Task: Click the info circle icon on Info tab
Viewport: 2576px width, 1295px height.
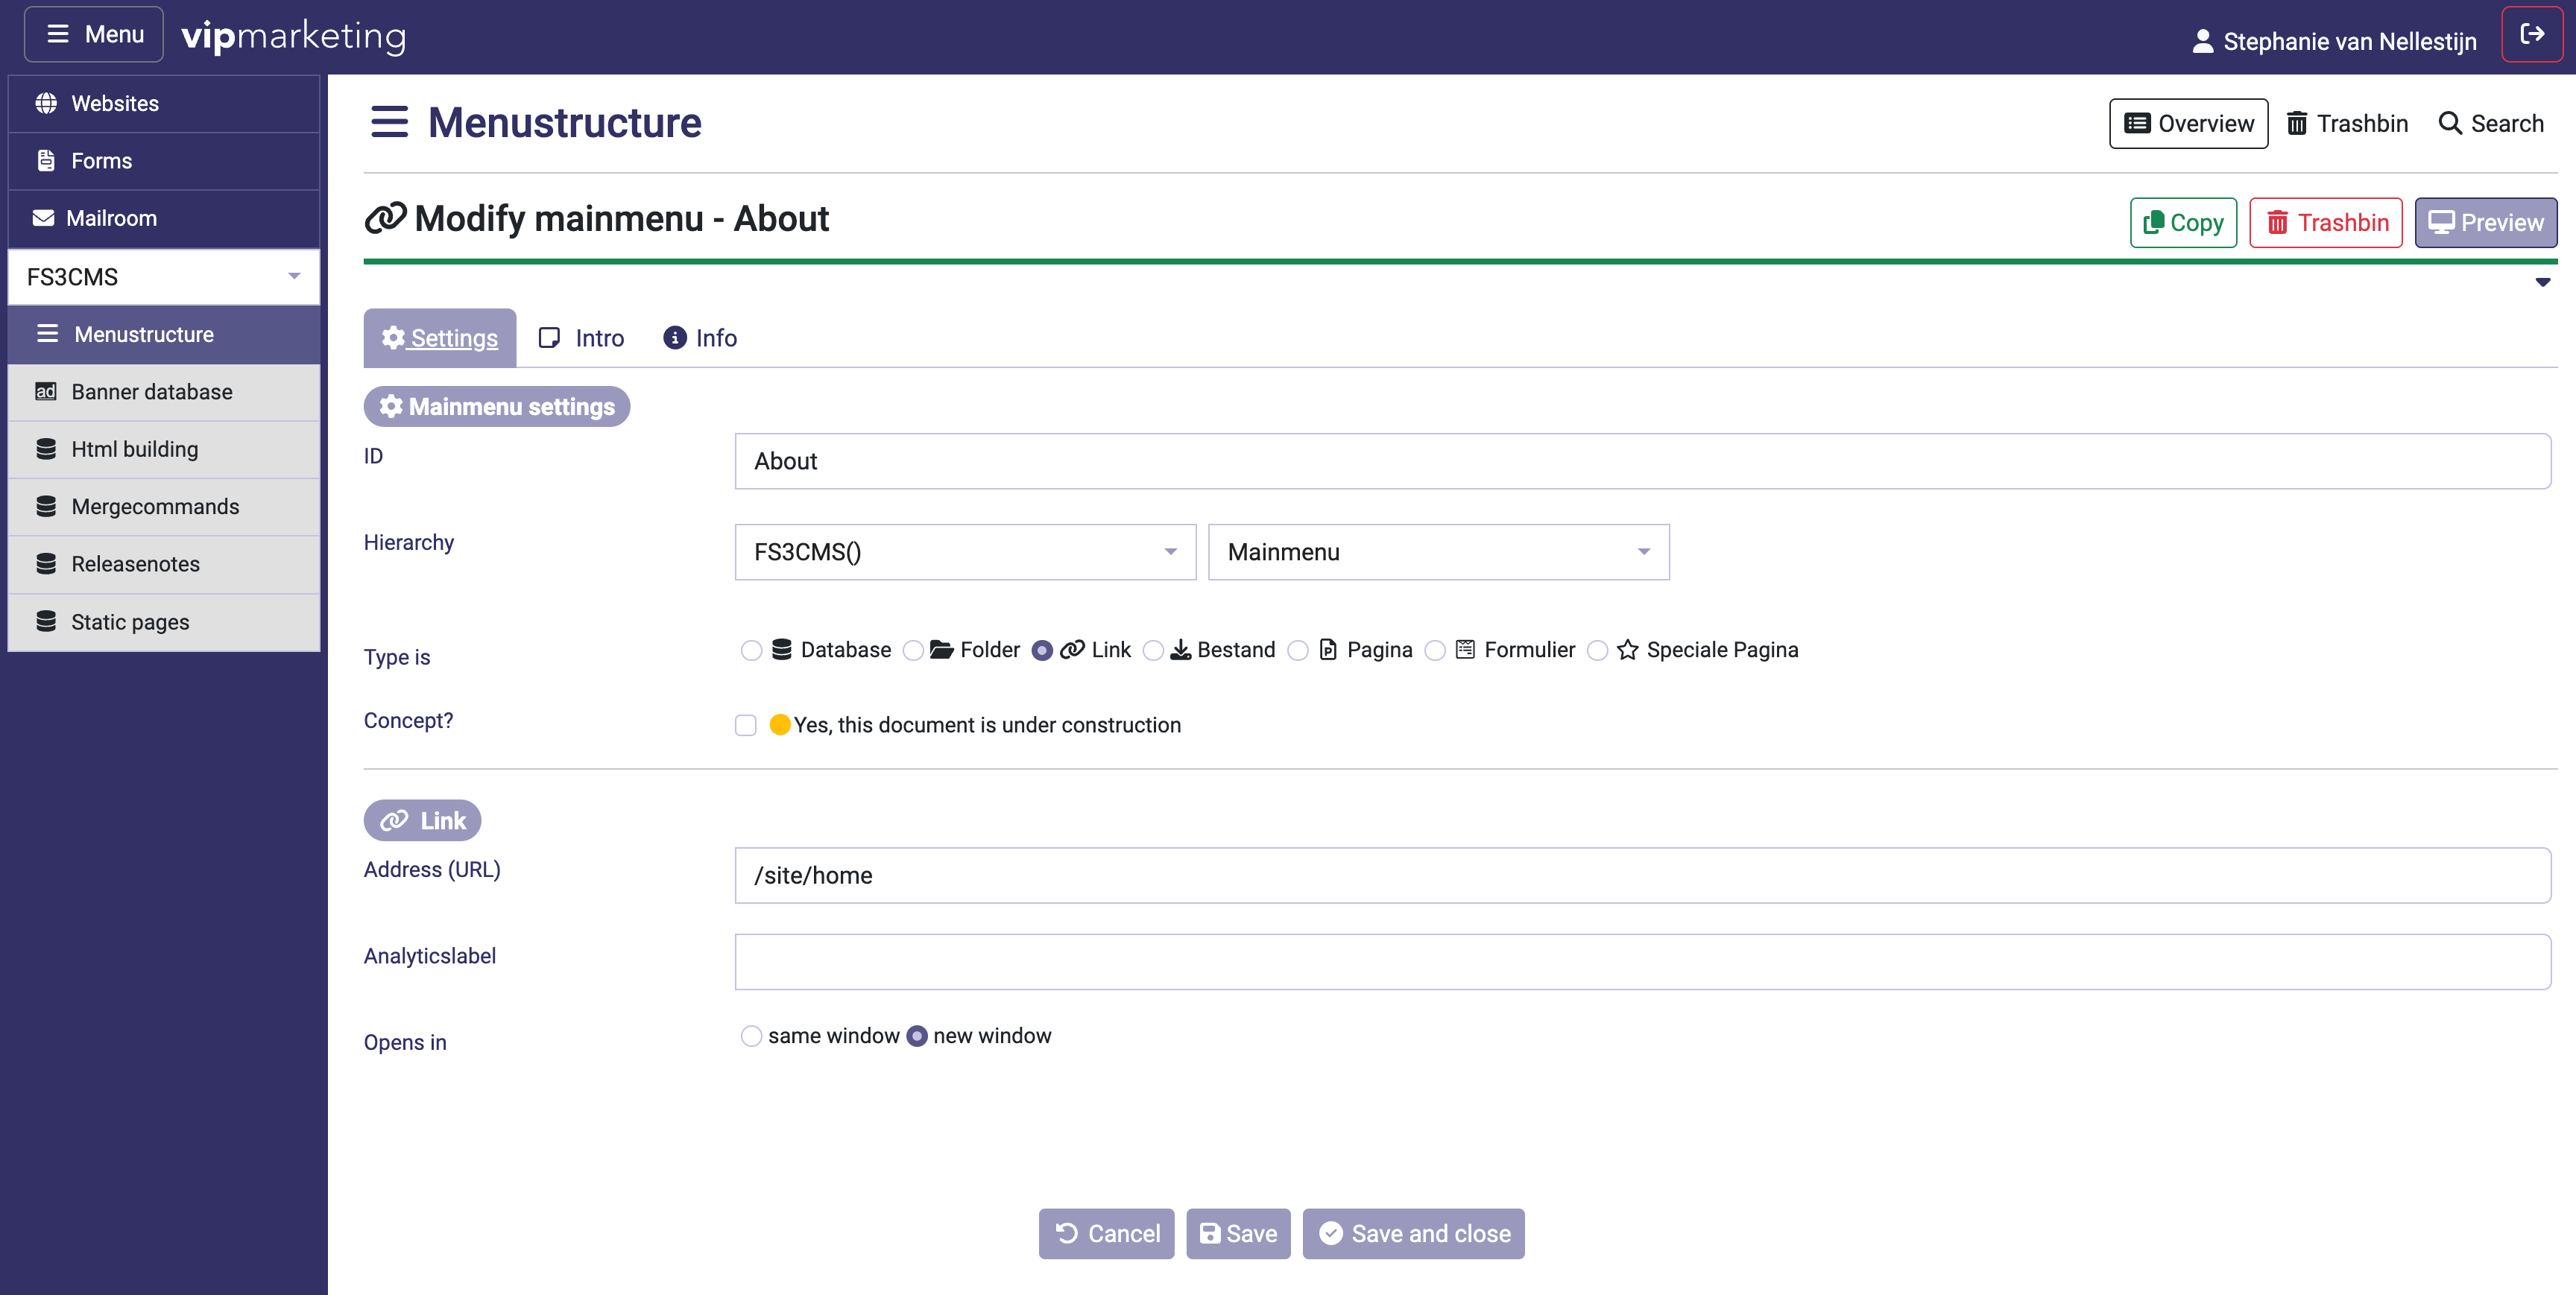Action: [x=675, y=338]
